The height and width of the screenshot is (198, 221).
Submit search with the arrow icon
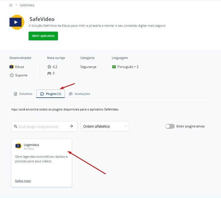pos(71,126)
